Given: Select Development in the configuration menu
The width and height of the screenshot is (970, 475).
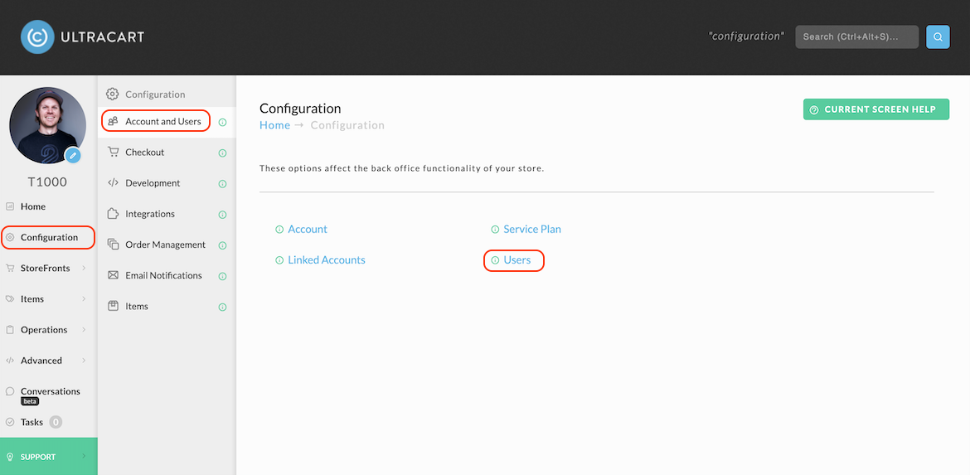Looking at the screenshot, I should tap(153, 183).
